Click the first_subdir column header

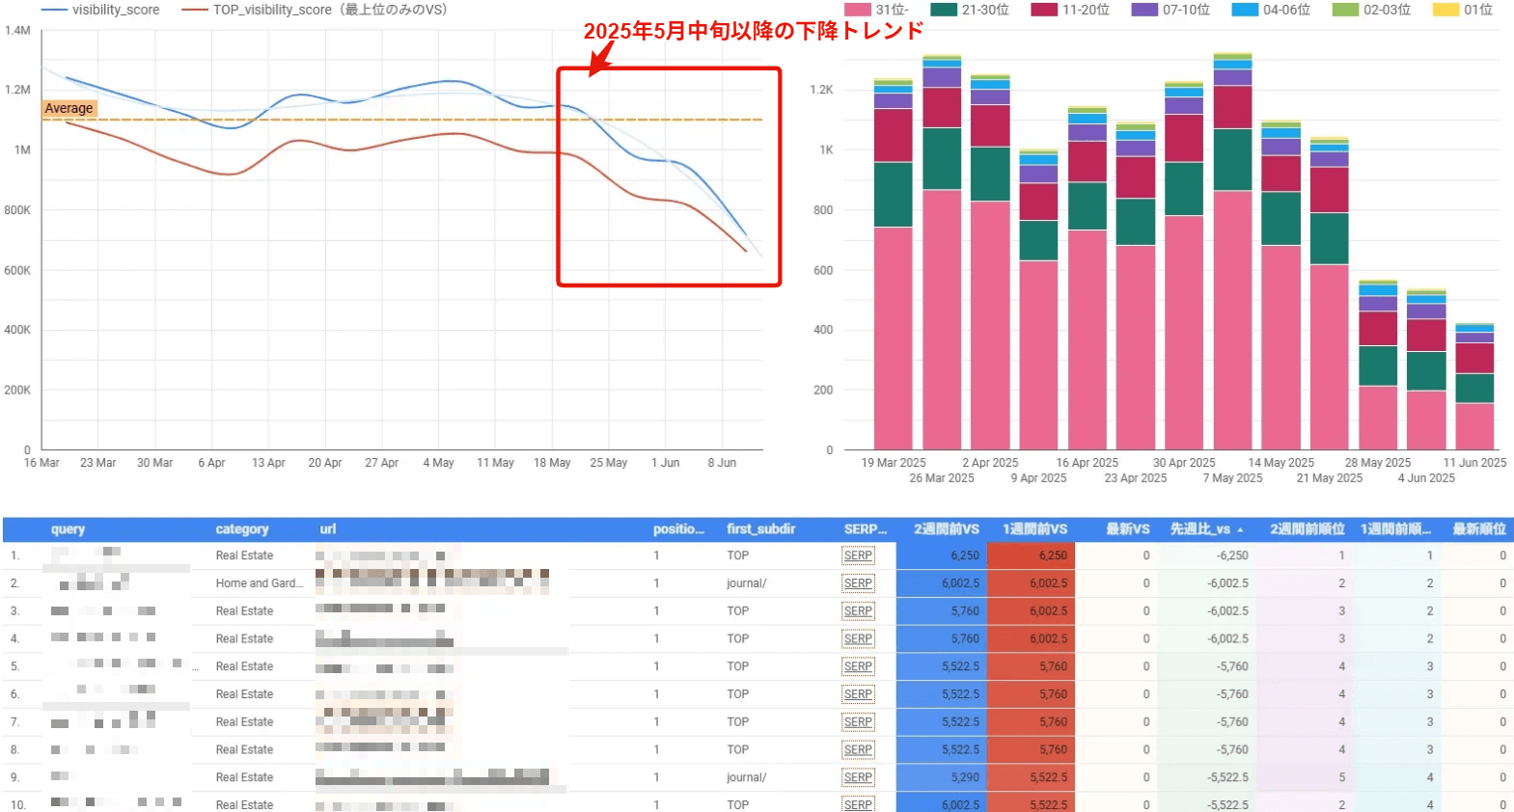(x=761, y=529)
